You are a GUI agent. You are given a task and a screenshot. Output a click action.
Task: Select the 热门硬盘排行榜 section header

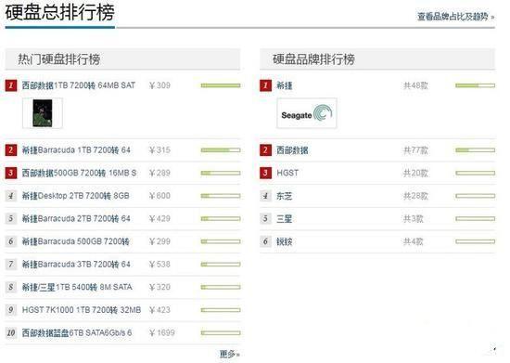coord(122,59)
